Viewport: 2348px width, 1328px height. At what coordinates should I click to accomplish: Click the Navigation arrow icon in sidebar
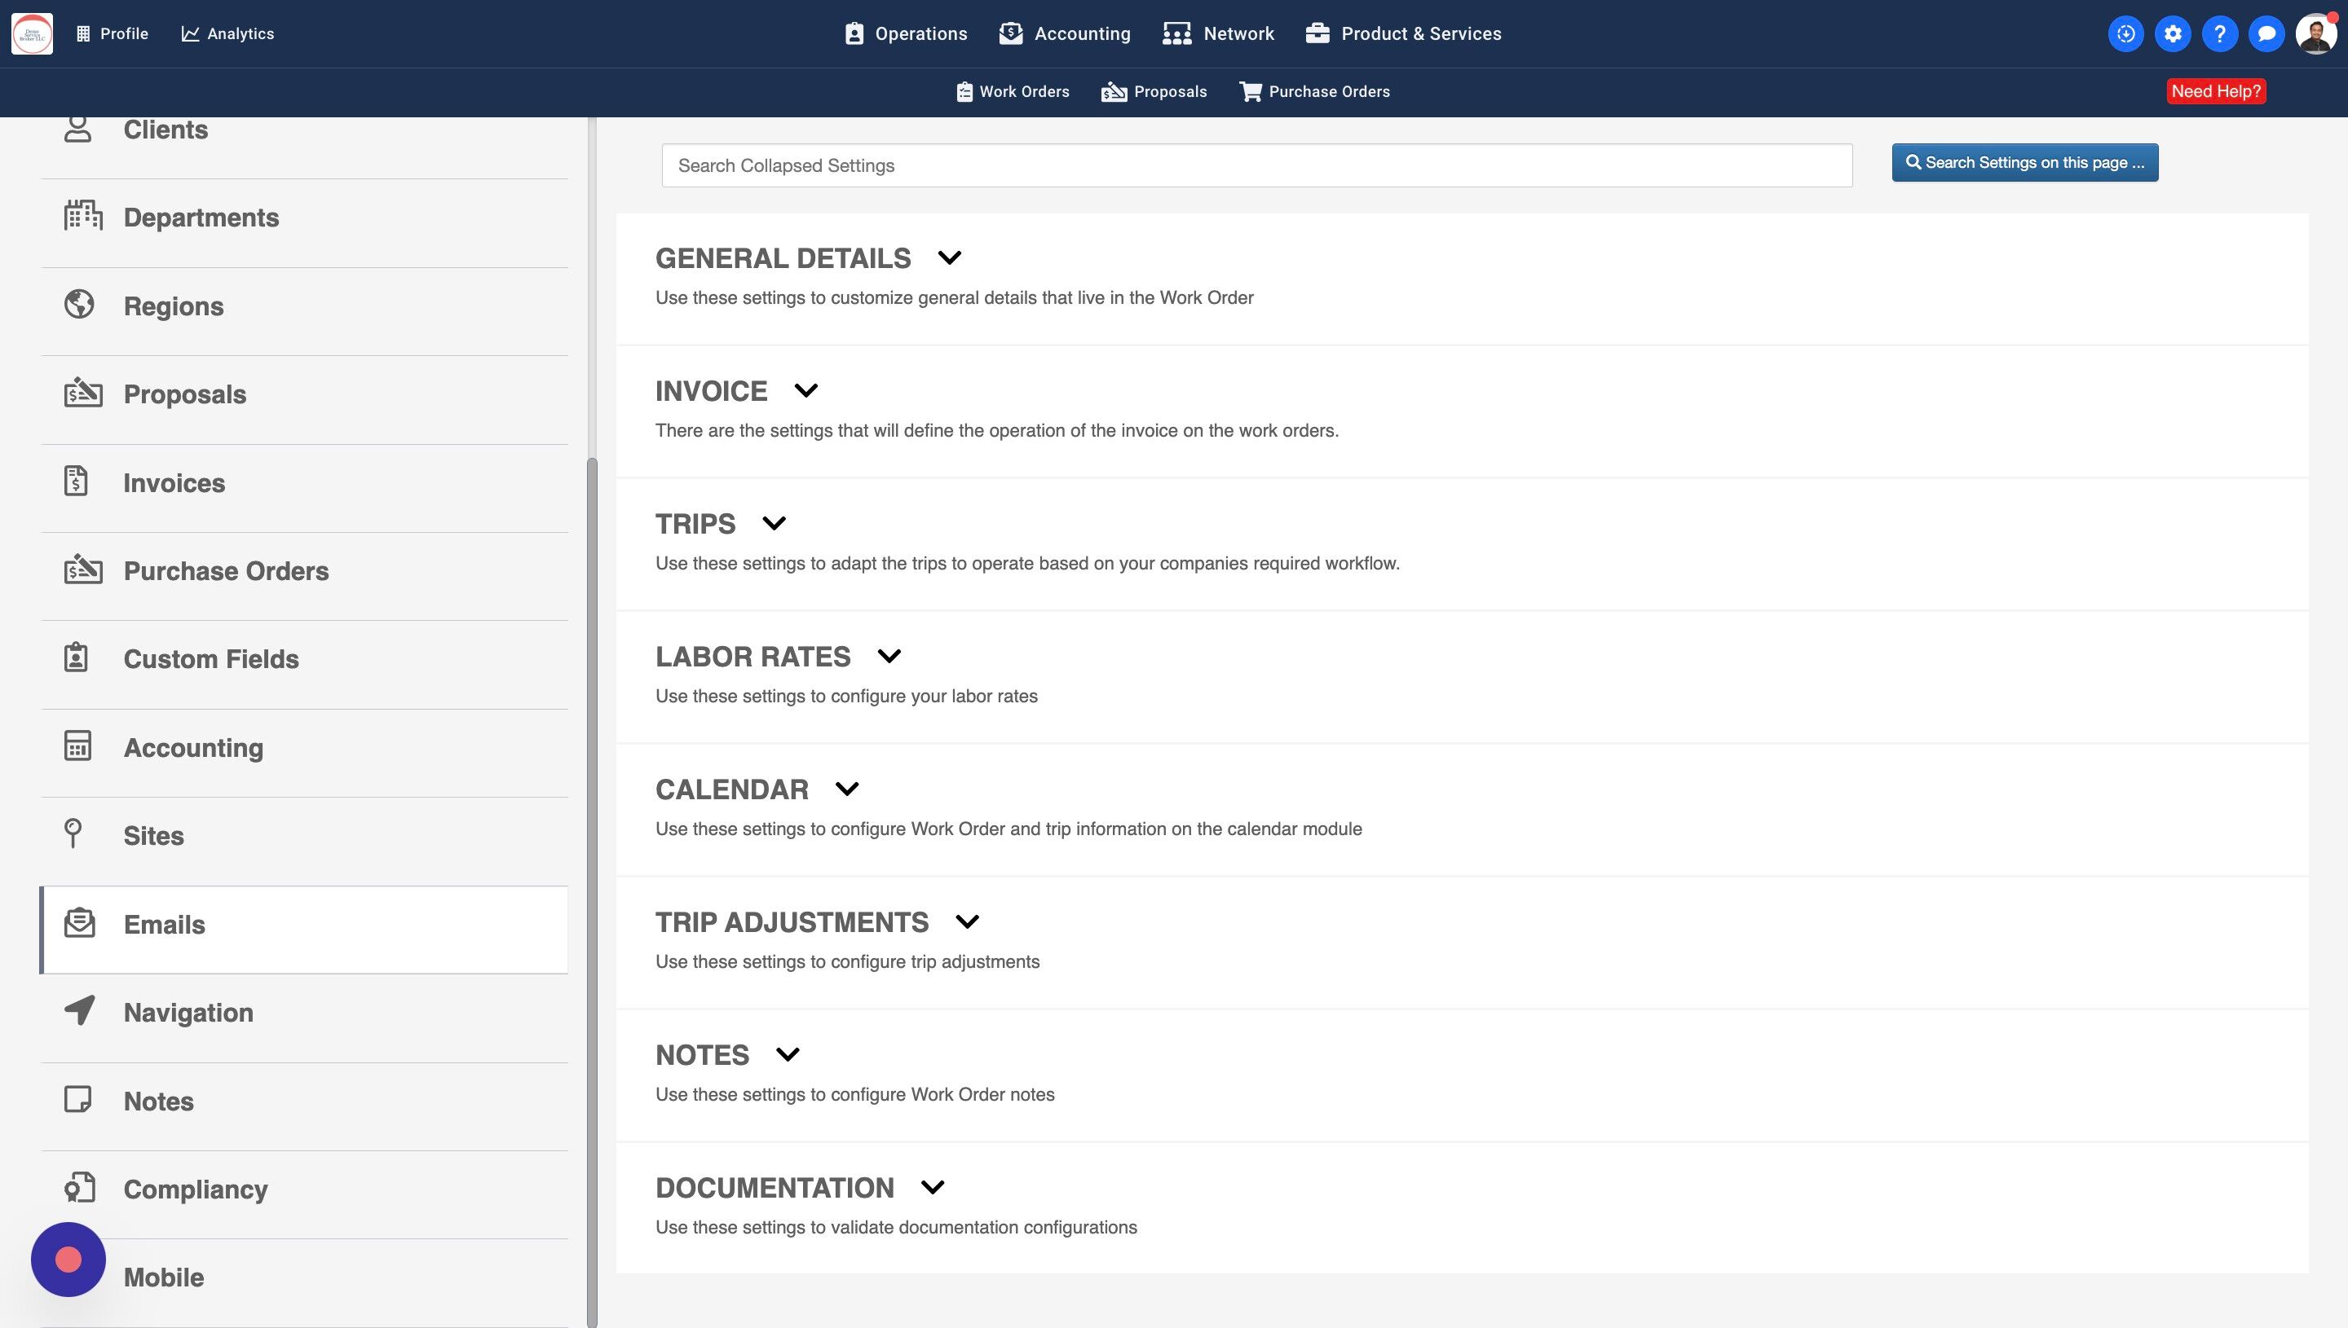click(79, 1010)
